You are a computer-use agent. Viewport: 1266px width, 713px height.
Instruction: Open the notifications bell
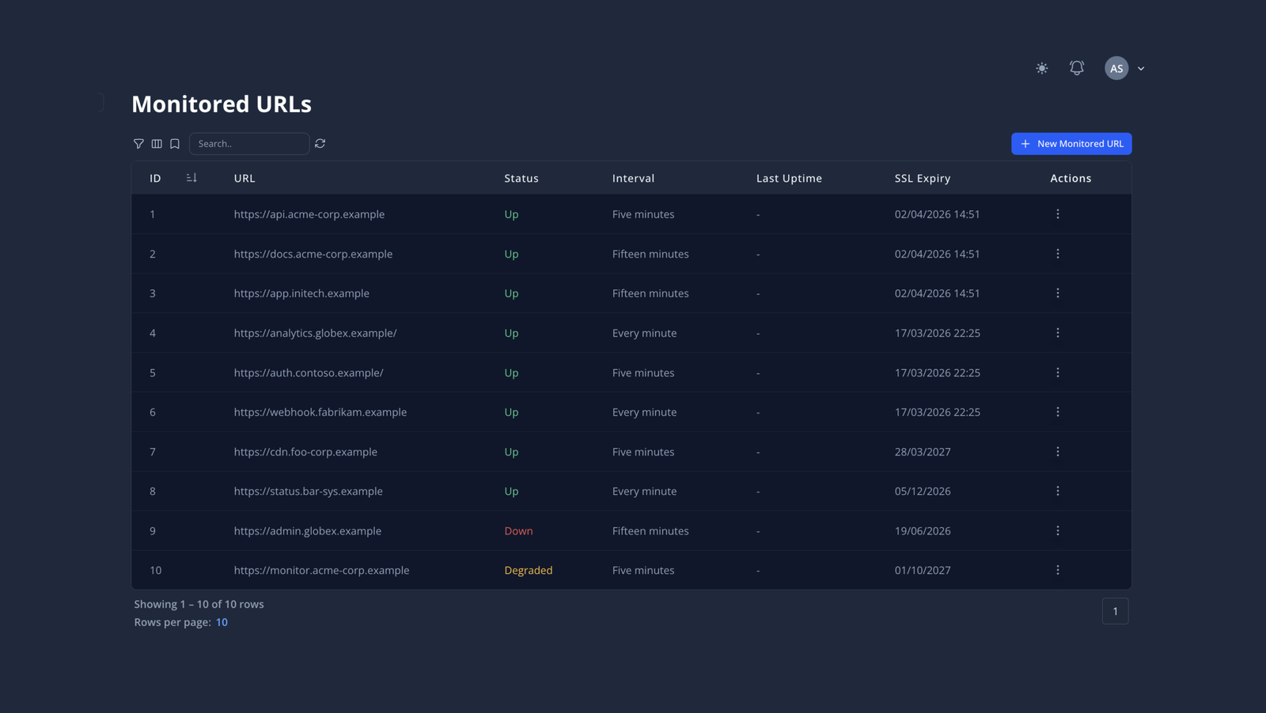pos(1077,69)
